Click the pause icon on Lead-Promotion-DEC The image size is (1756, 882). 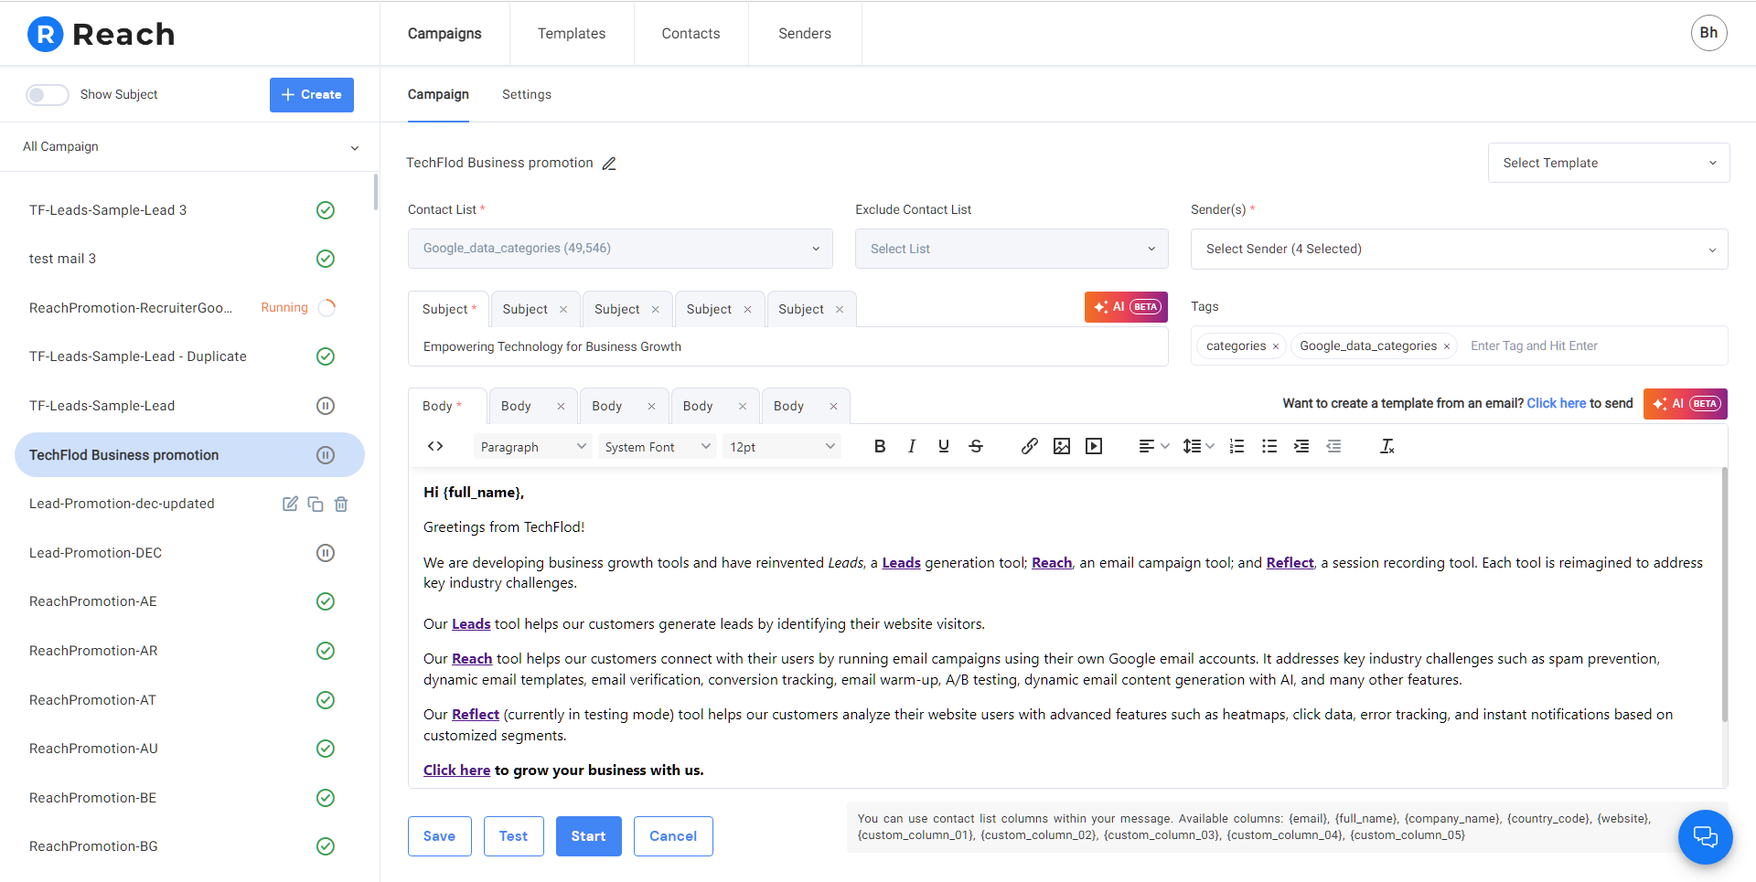[x=326, y=553]
